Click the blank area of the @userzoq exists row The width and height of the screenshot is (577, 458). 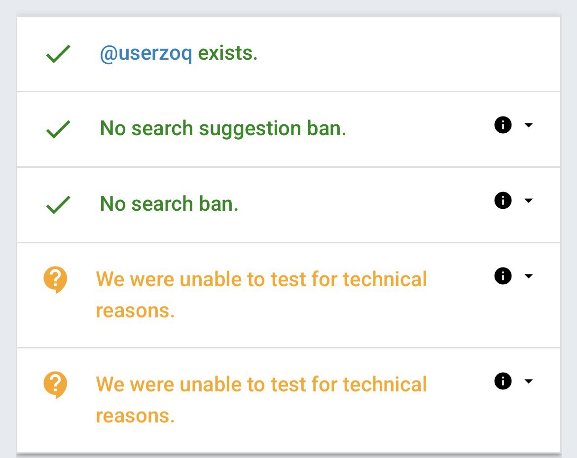405,54
